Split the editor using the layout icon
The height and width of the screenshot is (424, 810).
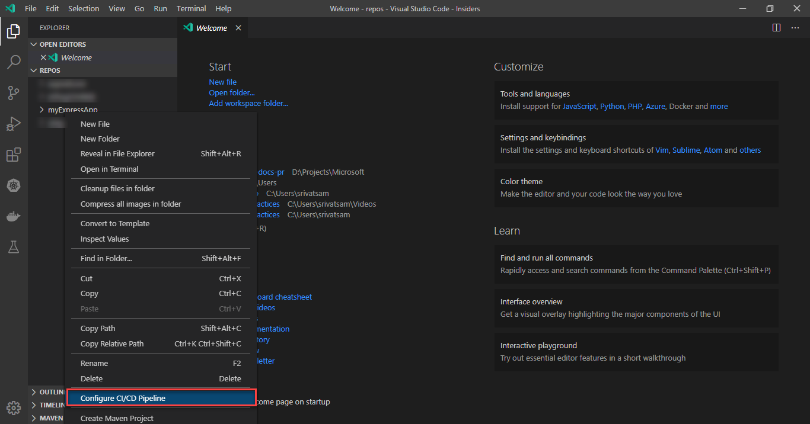(777, 27)
